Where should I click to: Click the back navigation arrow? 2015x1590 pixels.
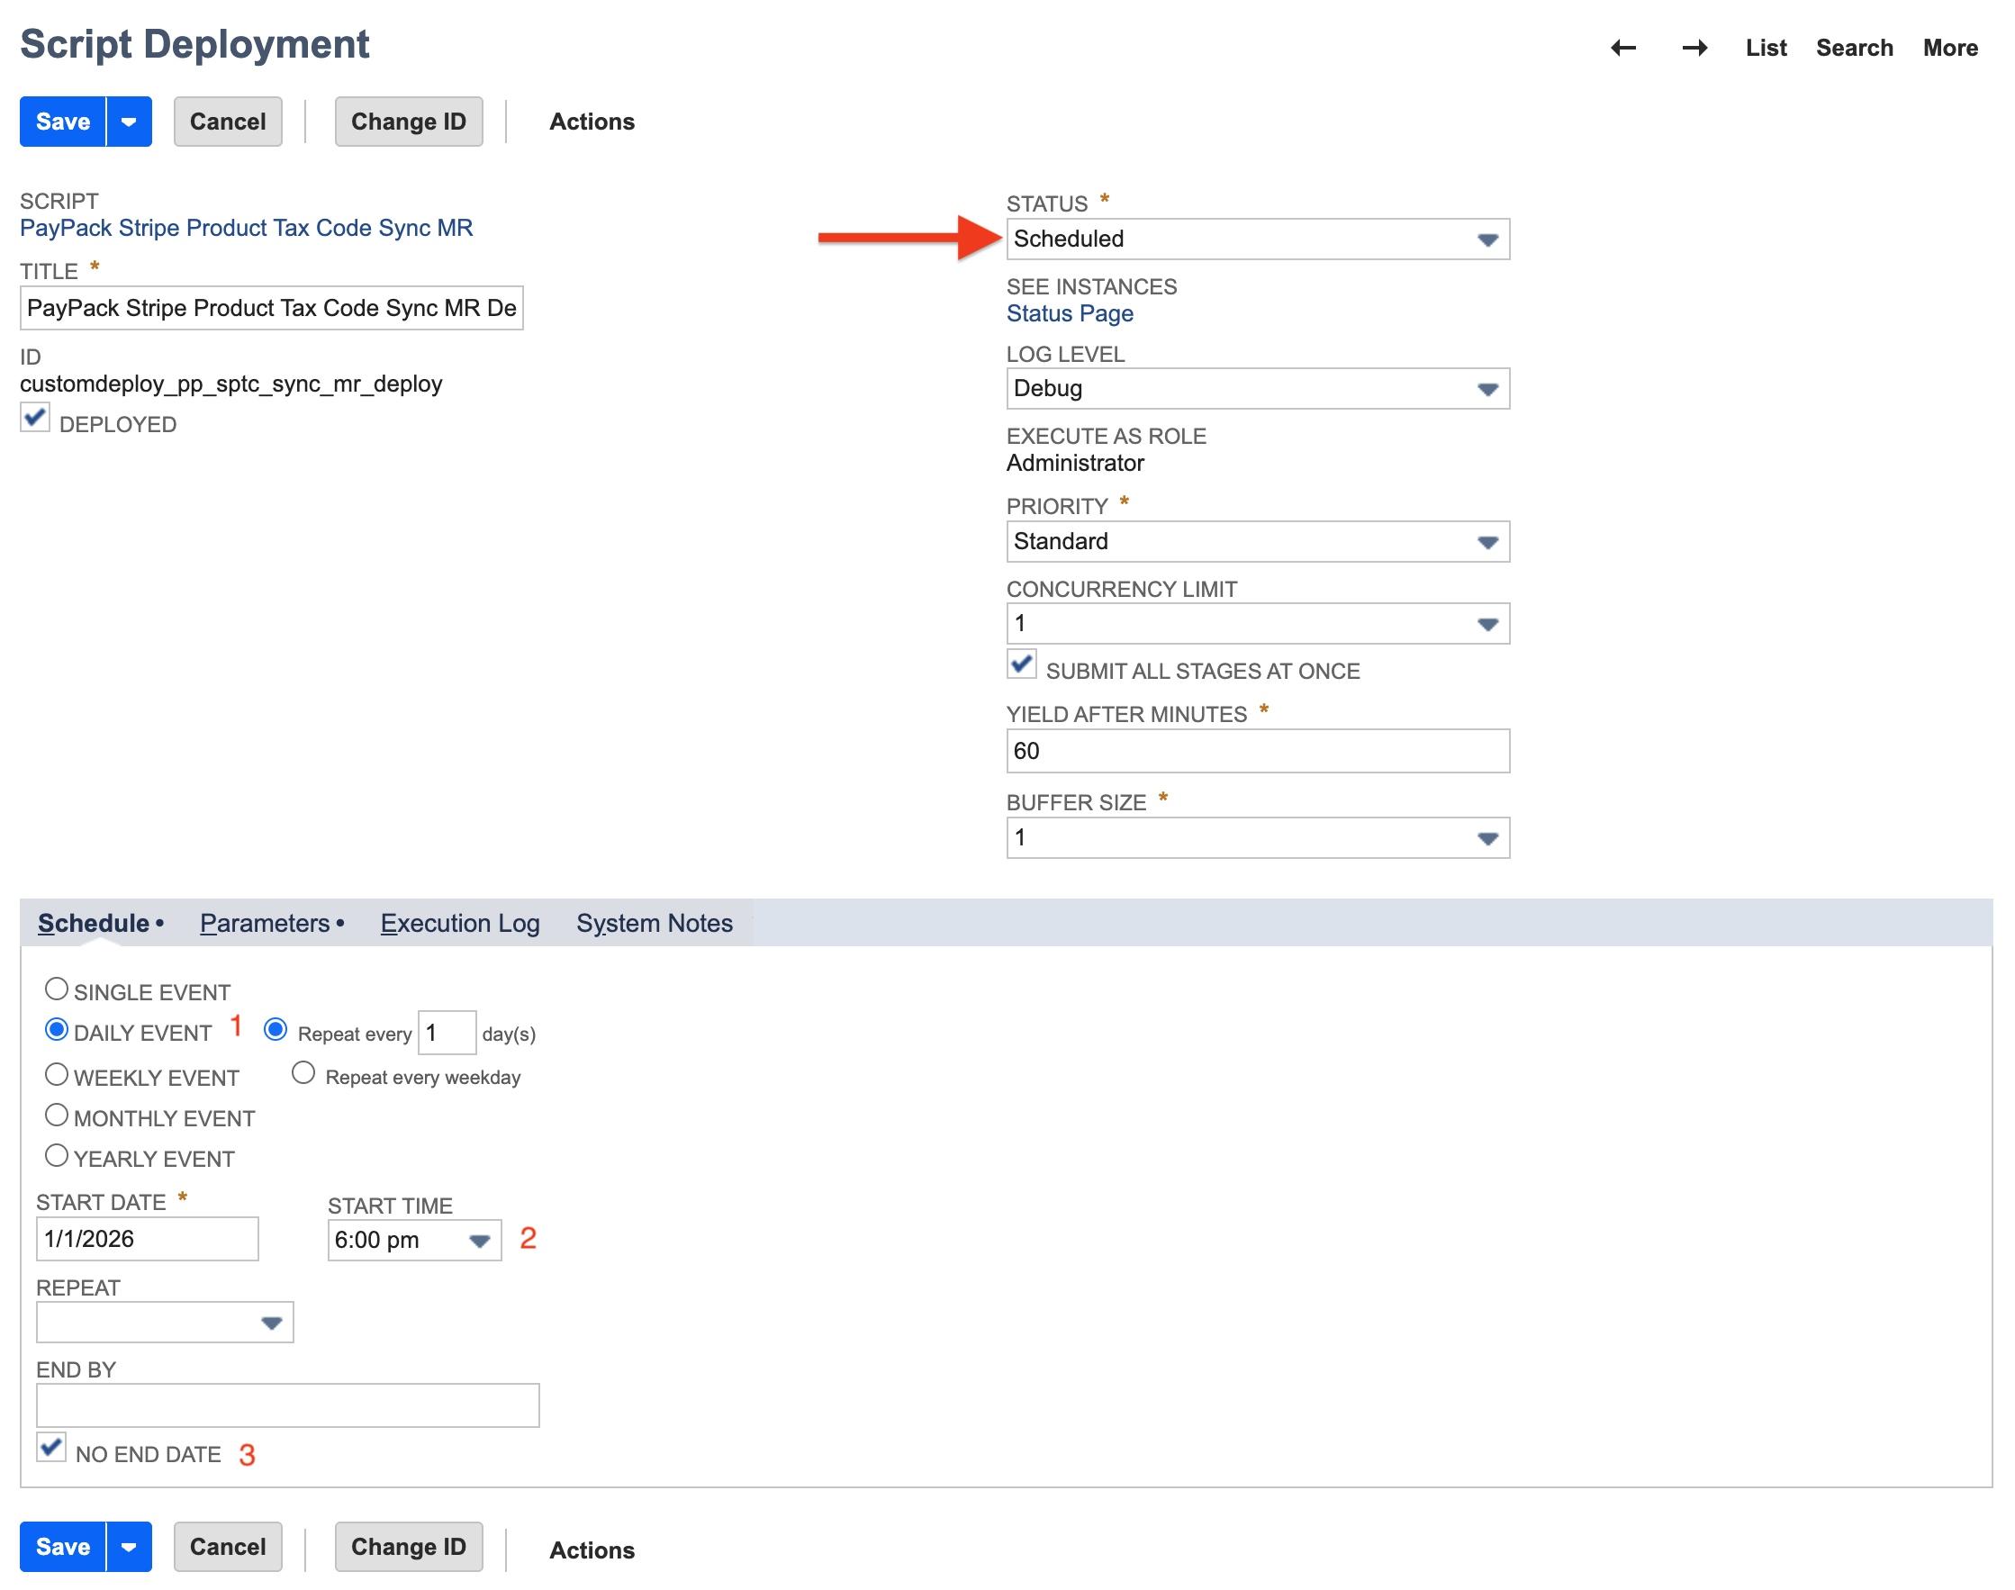[x=1622, y=48]
